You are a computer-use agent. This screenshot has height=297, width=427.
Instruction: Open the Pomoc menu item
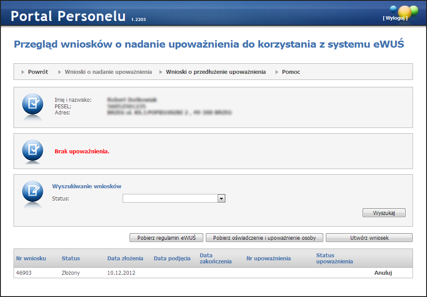coord(291,72)
